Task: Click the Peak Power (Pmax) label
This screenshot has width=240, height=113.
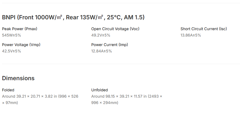Action: pos(19,29)
